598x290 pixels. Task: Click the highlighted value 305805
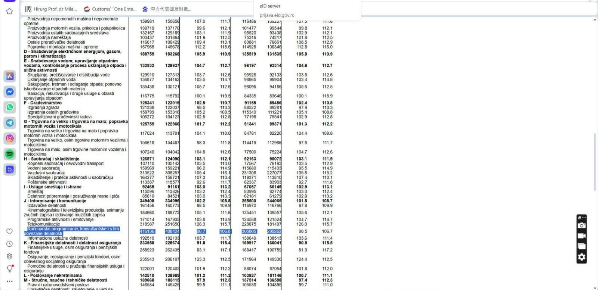[x=249, y=231]
